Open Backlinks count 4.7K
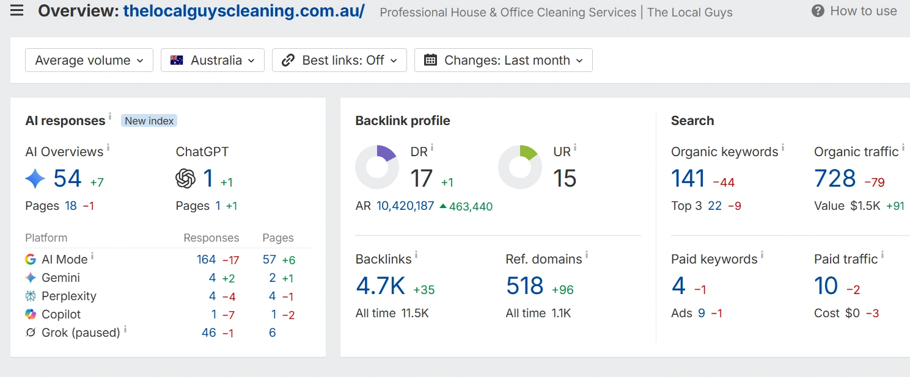 [380, 286]
